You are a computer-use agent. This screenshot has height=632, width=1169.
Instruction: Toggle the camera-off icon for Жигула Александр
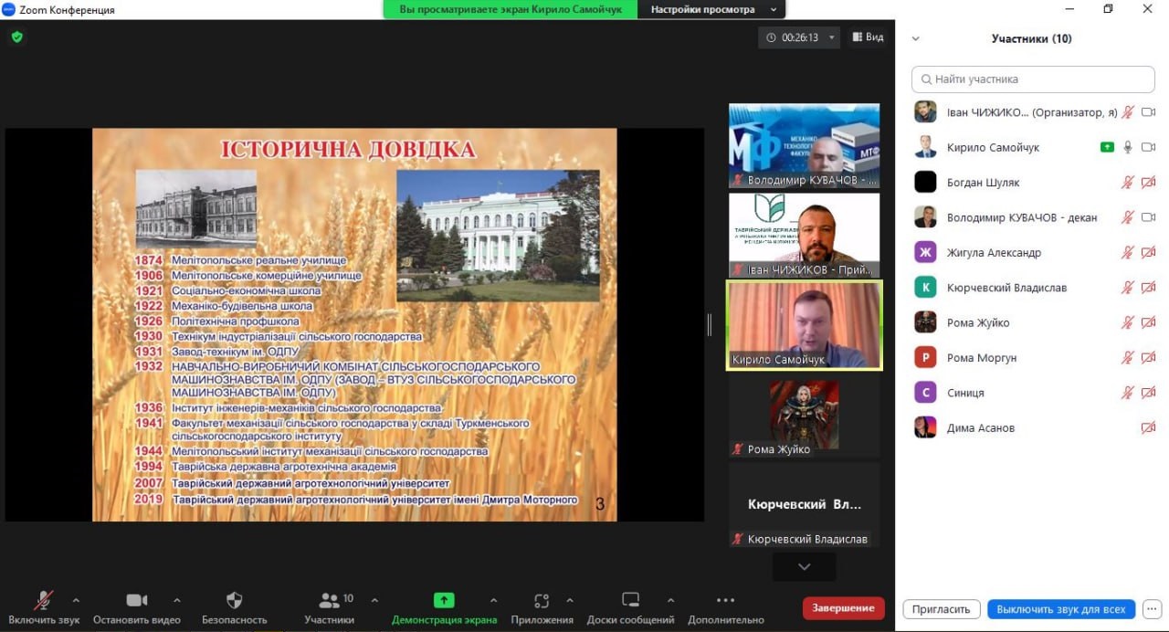pos(1149,252)
